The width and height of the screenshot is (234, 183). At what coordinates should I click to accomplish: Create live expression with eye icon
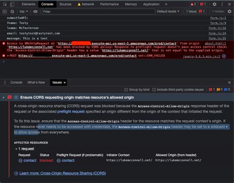(x=36, y=11)
